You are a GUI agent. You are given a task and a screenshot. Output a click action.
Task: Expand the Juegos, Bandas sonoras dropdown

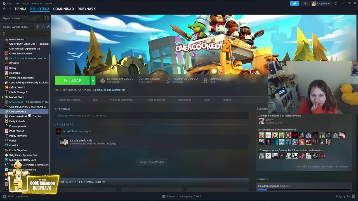tap(17, 27)
